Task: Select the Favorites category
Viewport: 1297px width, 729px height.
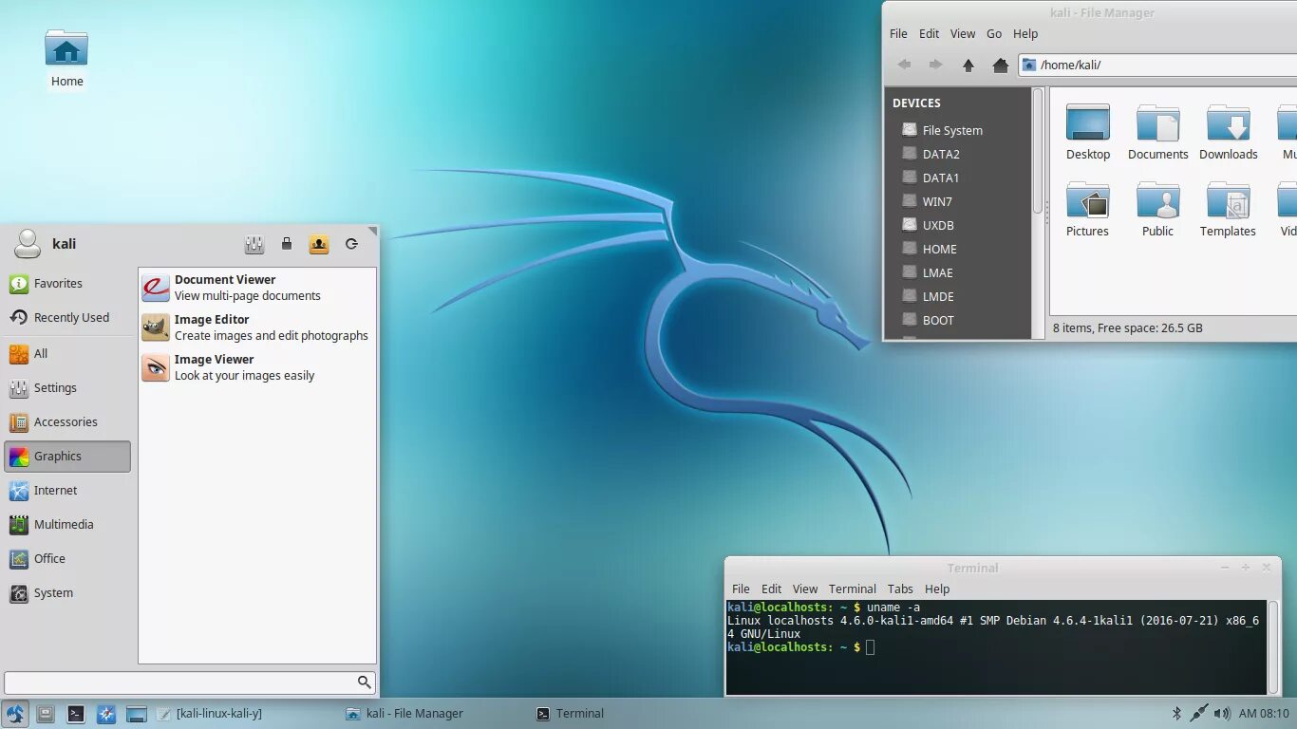Action: pos(67,283)
